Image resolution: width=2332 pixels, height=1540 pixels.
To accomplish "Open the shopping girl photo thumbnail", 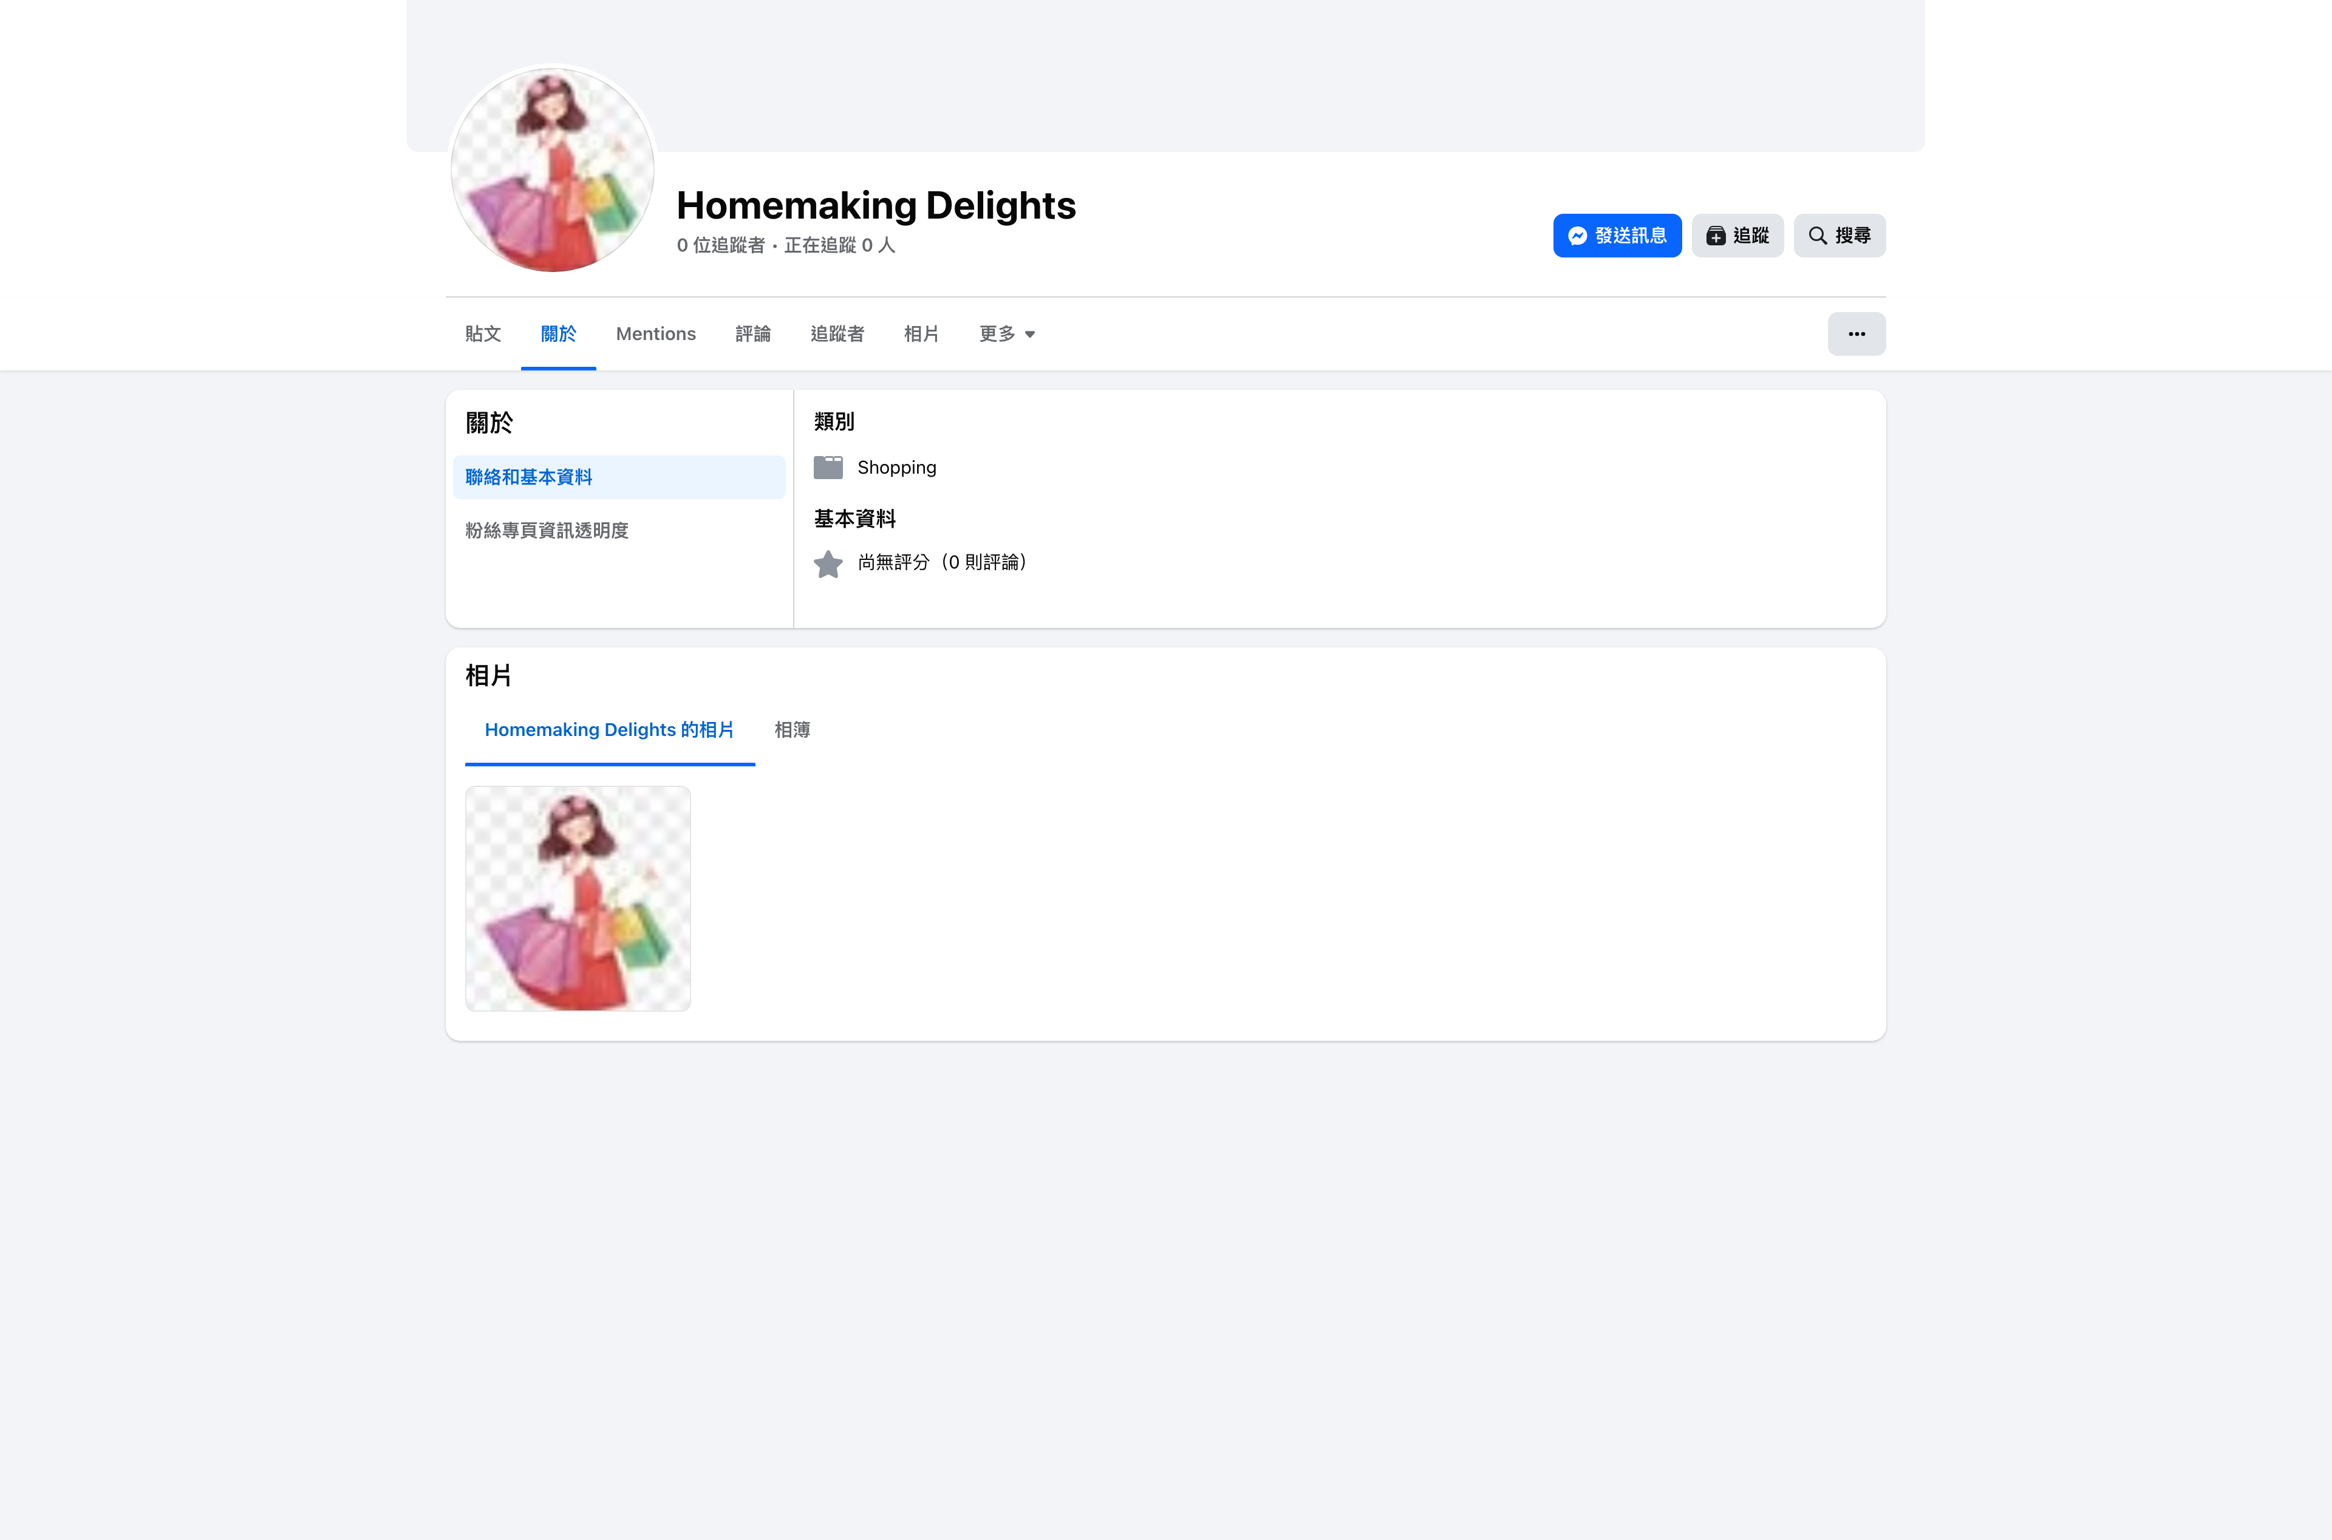I will 578,898.
